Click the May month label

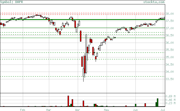coord(106,110)
